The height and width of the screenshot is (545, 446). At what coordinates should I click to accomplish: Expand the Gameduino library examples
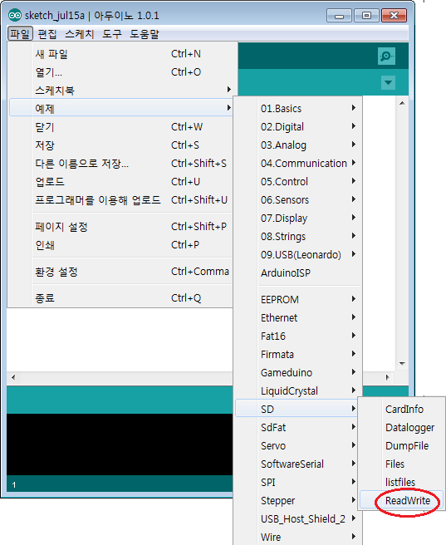click(x=298, y=372)
